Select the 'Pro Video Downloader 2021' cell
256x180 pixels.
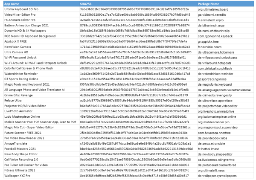click(x=41, y=138)
